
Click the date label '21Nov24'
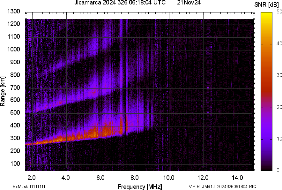pyautogui.click(x=189, y=3)
